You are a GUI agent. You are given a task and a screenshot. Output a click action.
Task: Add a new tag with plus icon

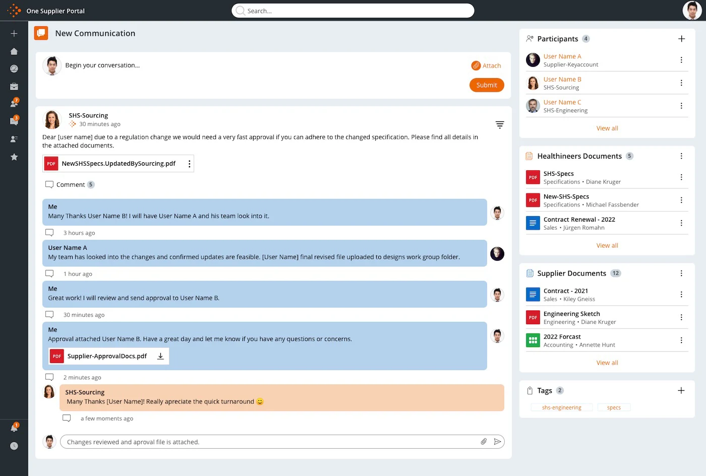pos(681,390)
